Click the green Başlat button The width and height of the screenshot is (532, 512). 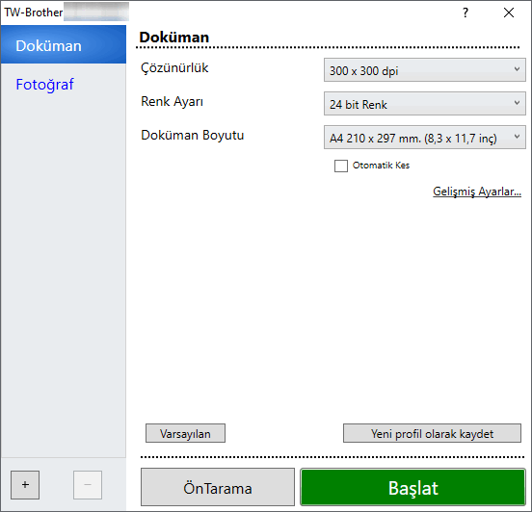pyautogui.click(x=412, y=487)
